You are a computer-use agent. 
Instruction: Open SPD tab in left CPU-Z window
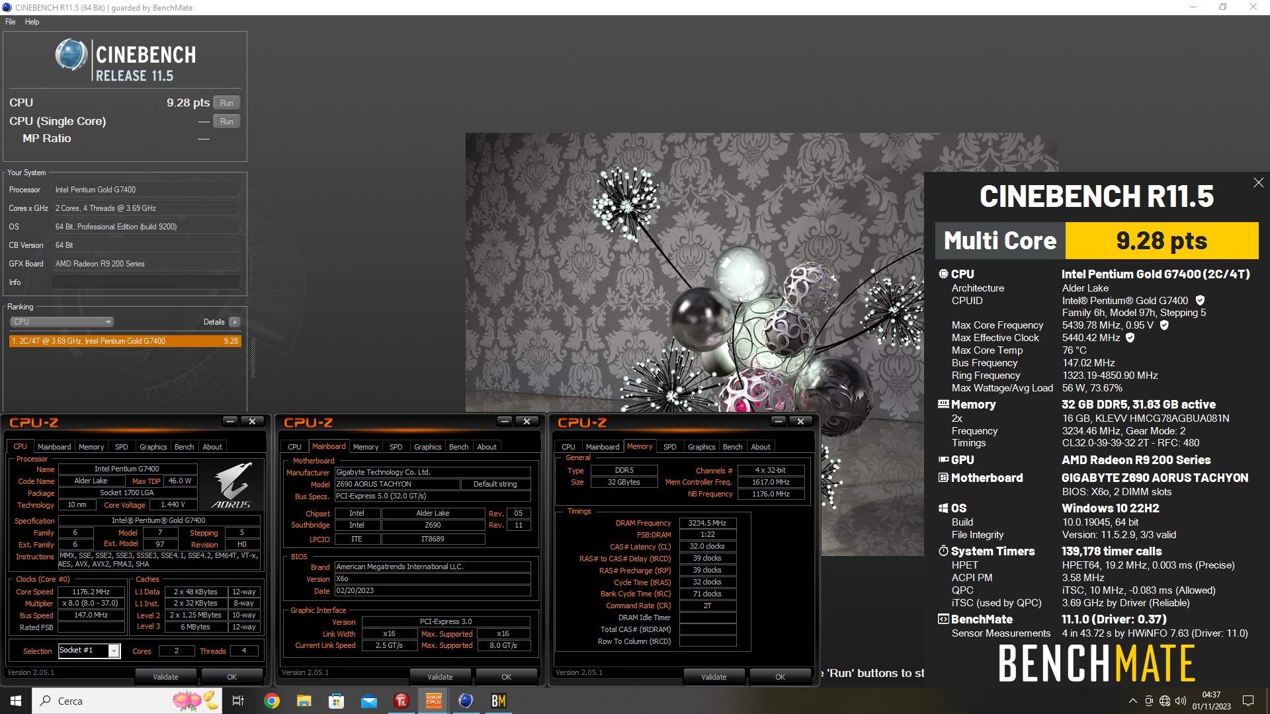pos(121,447)
